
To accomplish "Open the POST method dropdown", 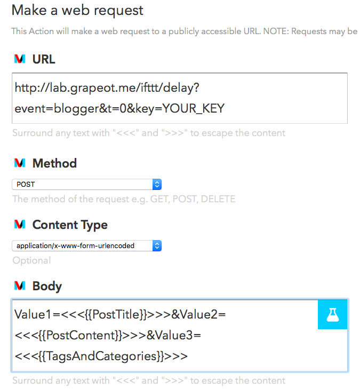I will coord(86,184).
